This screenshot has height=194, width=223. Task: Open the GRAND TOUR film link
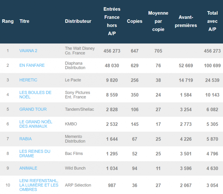[x=33, y=109]
